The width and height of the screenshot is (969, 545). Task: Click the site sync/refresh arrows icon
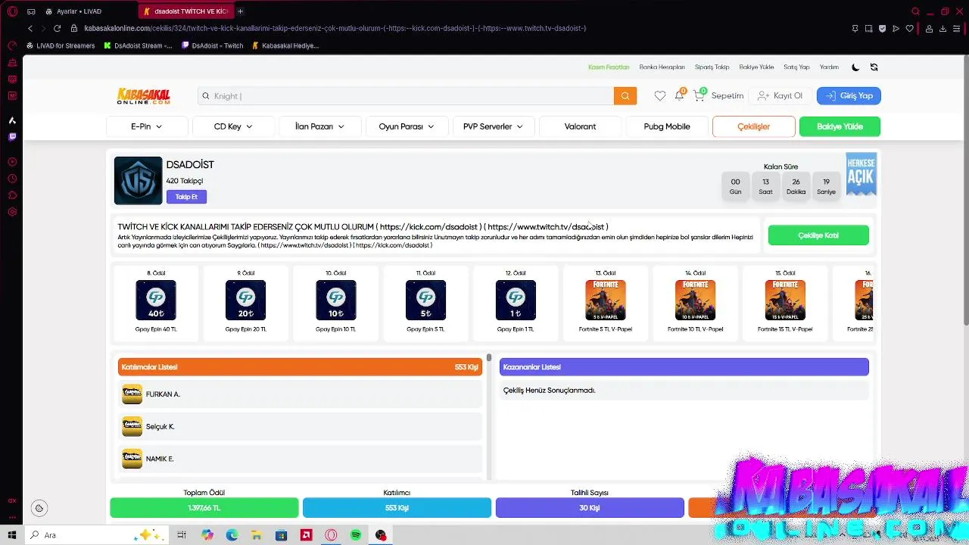tap(874, 67)
